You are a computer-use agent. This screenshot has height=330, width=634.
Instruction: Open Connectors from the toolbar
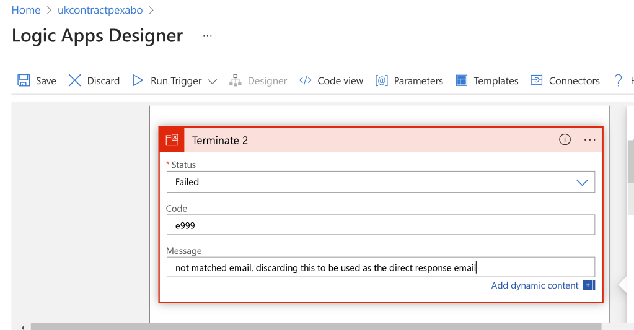tap(565, 80)
